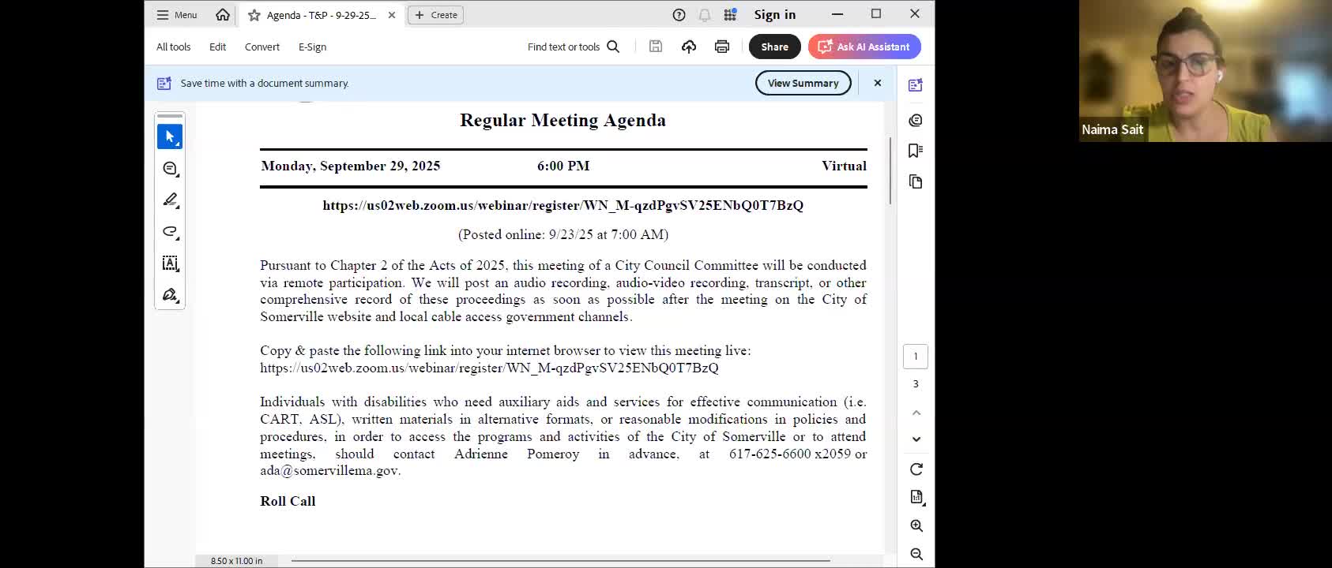Open the Help question mark icon
Viewport: 1332px width, 568px height.
(x=679, y=15)
